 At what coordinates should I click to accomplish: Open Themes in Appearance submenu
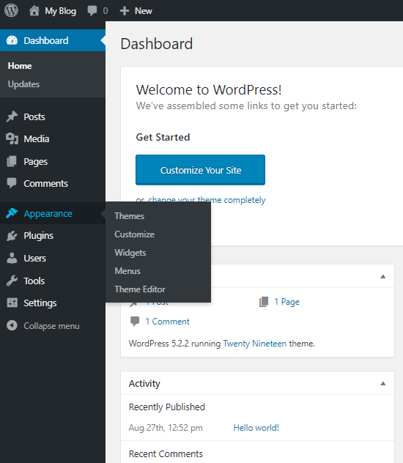tap(129, 216)
